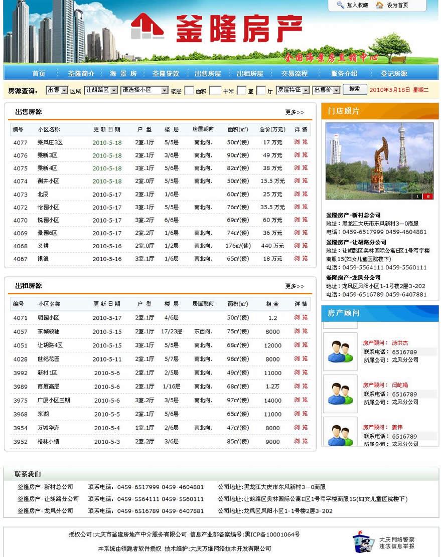Open 交易流程 navigation item
The height and width of the screenshot is (557, 441).
point(294,73)
